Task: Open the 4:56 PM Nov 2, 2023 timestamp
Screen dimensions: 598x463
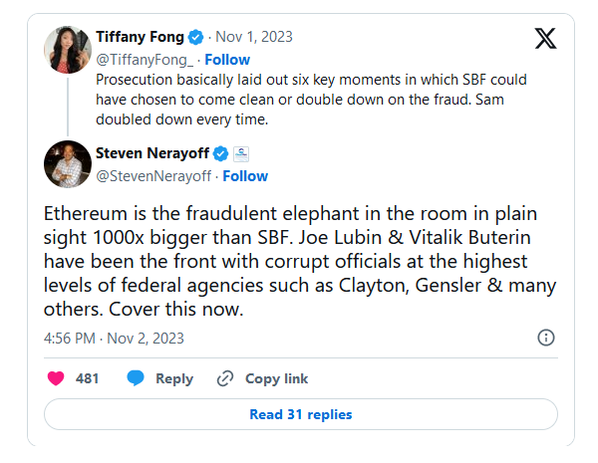Action: 117,338
